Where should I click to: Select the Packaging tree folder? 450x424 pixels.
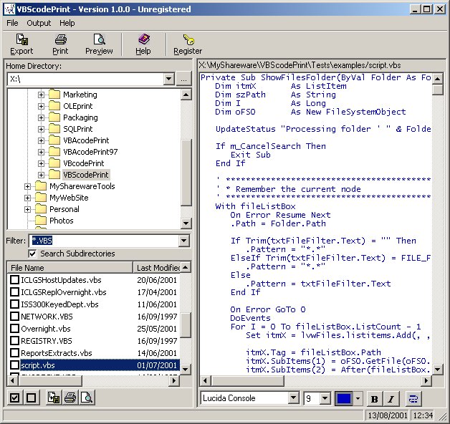tap(80, 117)
